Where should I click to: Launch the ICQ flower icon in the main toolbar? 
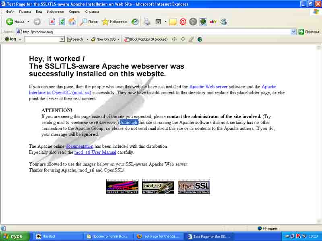[203, 22]
